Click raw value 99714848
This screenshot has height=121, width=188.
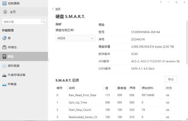(x=148, y=95)
